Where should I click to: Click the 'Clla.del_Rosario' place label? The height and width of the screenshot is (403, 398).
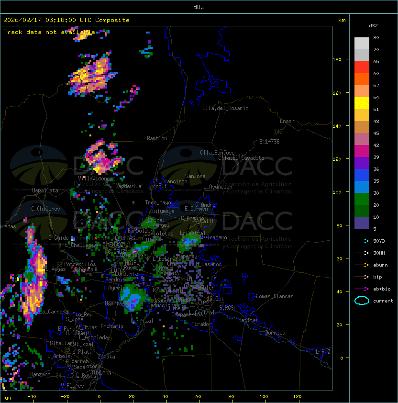click(225, 108)
